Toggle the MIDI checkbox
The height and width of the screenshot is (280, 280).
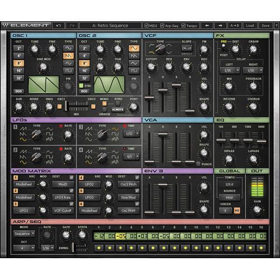coord(147,25)
